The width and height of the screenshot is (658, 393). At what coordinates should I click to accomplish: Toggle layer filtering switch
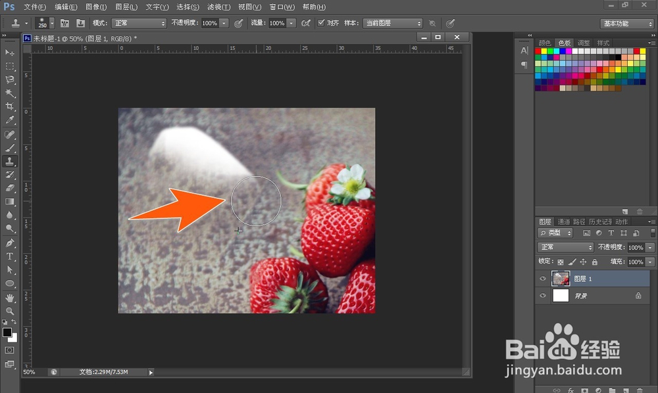(x=653, y=233)
